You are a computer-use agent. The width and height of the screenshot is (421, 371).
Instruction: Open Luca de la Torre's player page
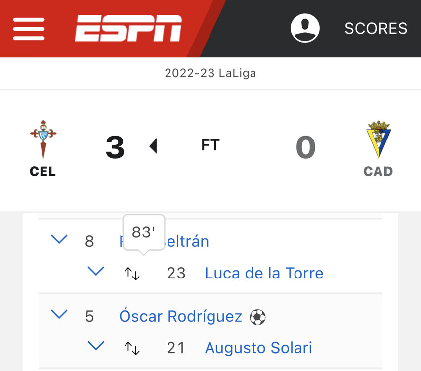[x=264, y=273]
